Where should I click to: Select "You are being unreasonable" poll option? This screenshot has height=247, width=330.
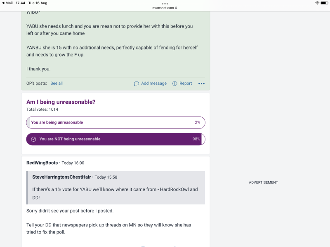115,122
